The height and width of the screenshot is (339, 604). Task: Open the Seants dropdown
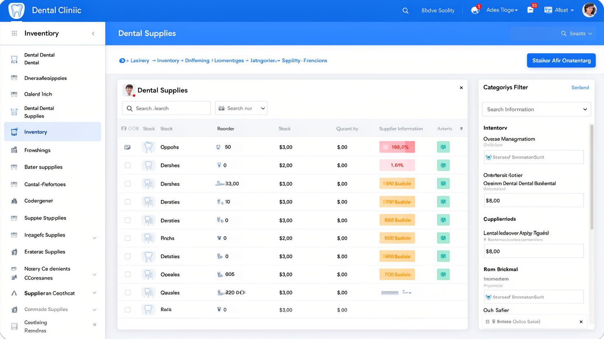click(577, 34)
